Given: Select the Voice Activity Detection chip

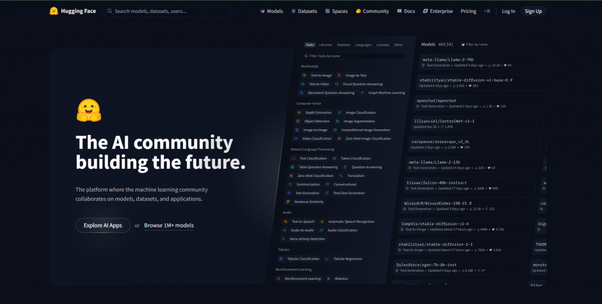Looking at the screenshot, I should pos(303,239).
